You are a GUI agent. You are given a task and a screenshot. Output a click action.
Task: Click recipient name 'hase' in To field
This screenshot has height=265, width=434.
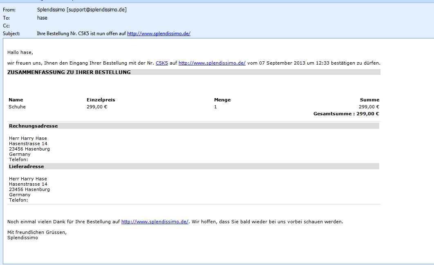pyautogui.click(x=42, y=18)
